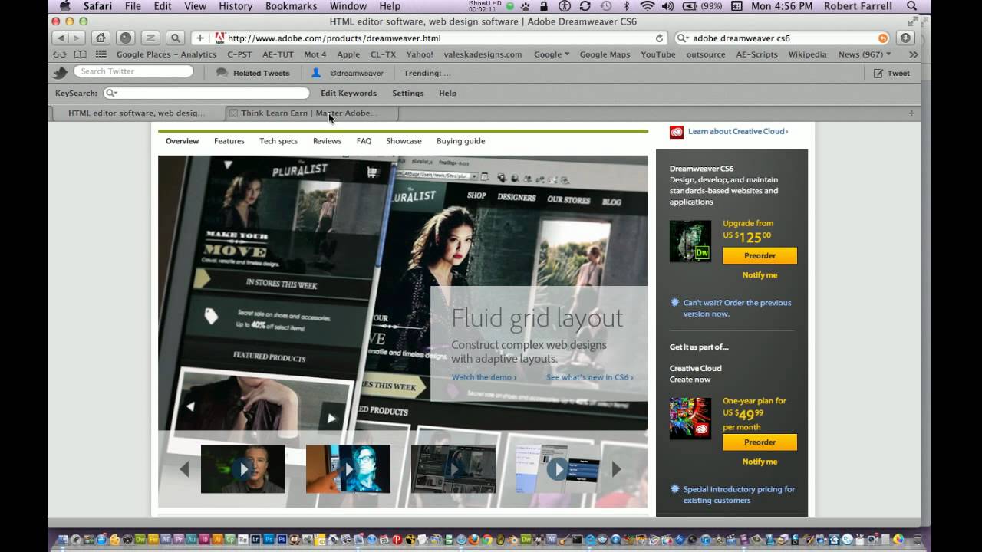Screen dimensions: 982x552
Task: Click the carousel right arrow below the banner
Action: 616,469
